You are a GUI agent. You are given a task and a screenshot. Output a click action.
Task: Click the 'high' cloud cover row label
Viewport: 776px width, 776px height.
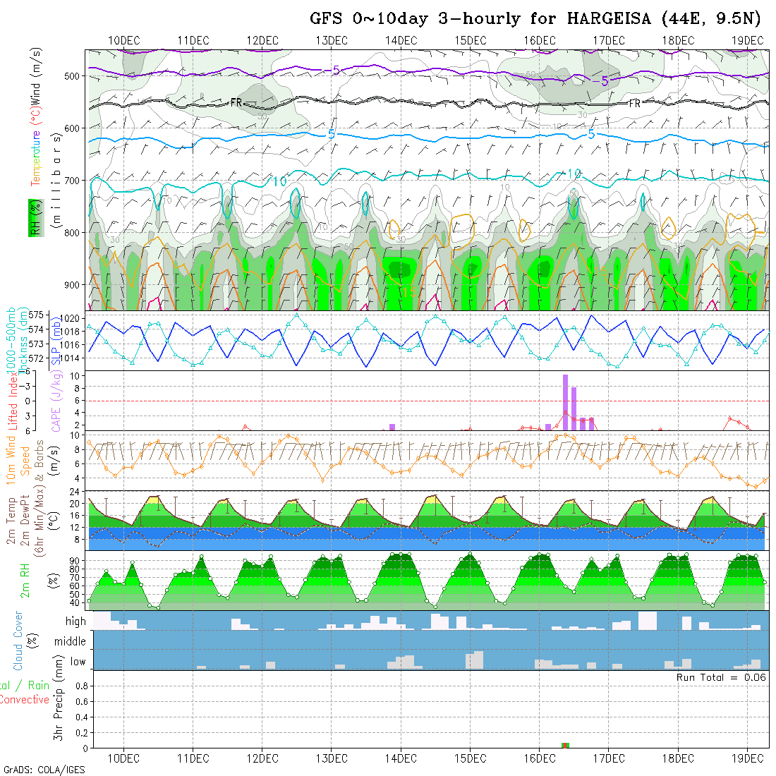coord(75,622)
